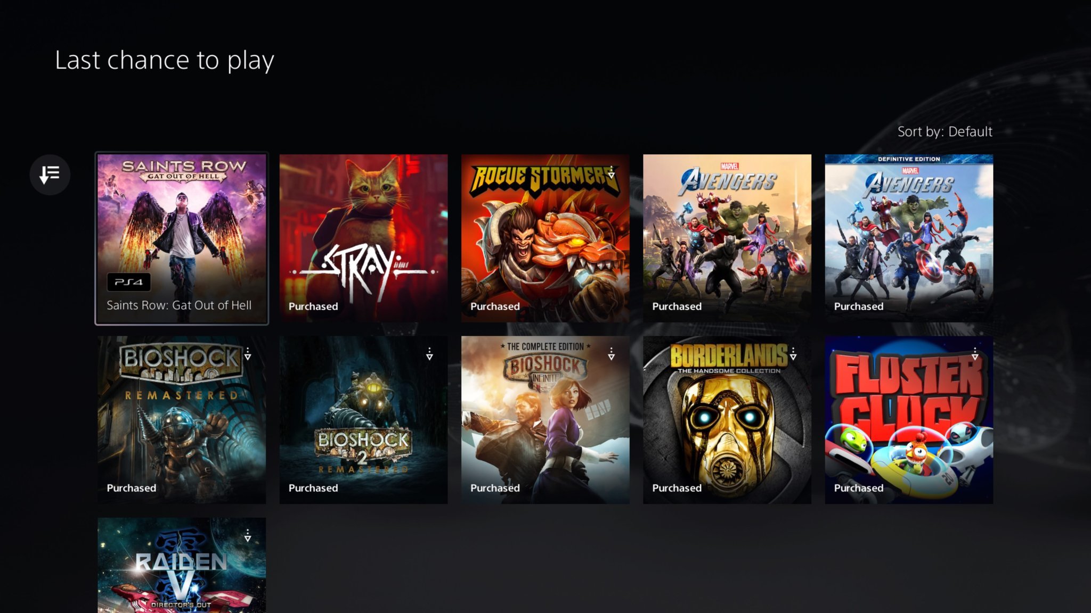This screenshot has width=1091, height=613.
Task: Open BioShock Infinite Complete Edition options
Action: click(x=612, y=354)
